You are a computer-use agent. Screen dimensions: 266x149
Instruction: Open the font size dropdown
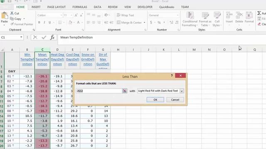click(x=71, y=15)
